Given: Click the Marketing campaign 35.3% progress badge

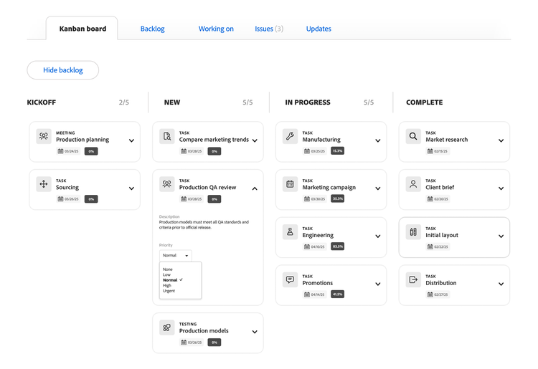Looking at the screenshot, I should pyautogui.click(x=337, y=198).
